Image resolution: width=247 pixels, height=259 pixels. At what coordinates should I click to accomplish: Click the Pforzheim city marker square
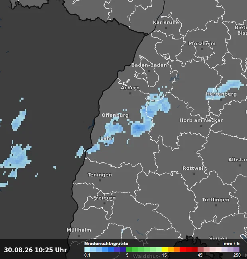[x=202, y=49]
